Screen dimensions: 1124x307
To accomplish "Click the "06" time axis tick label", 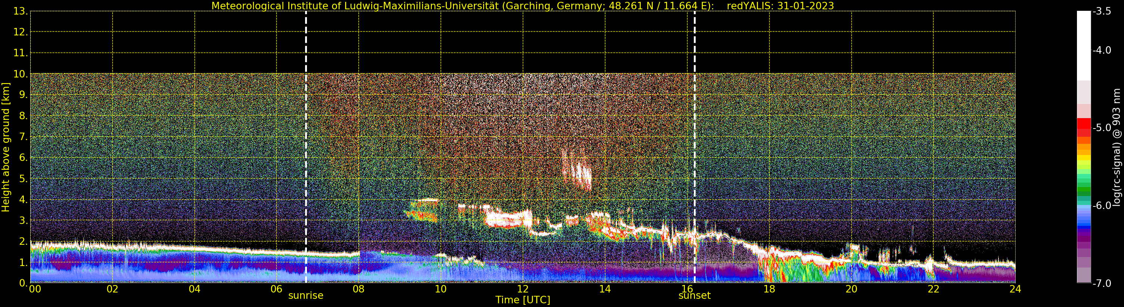I will click(277, 289).
